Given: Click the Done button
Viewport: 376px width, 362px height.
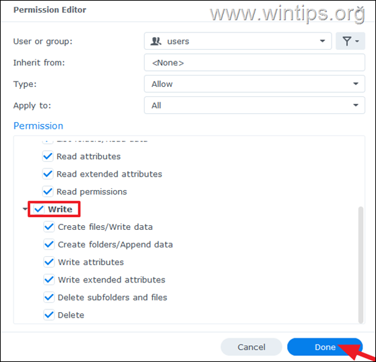Looking at the screenshot, I should point(325,347).
